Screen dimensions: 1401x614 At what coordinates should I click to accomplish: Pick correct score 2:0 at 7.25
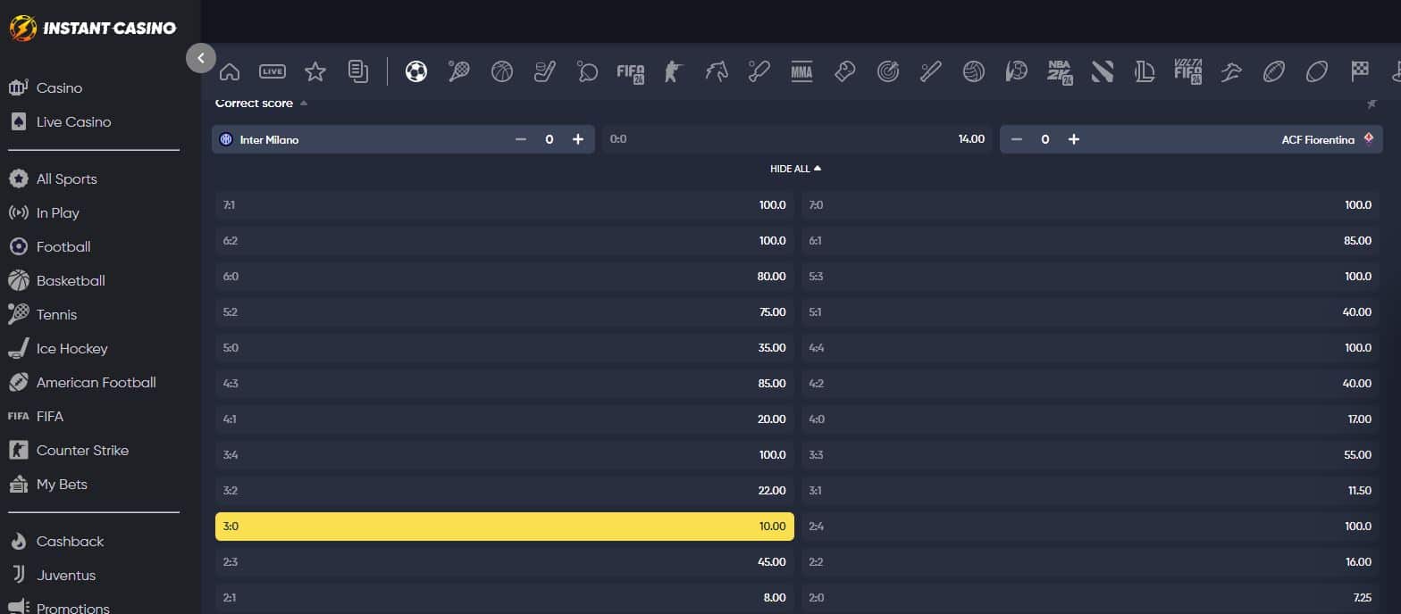(x=1090, y=598)
